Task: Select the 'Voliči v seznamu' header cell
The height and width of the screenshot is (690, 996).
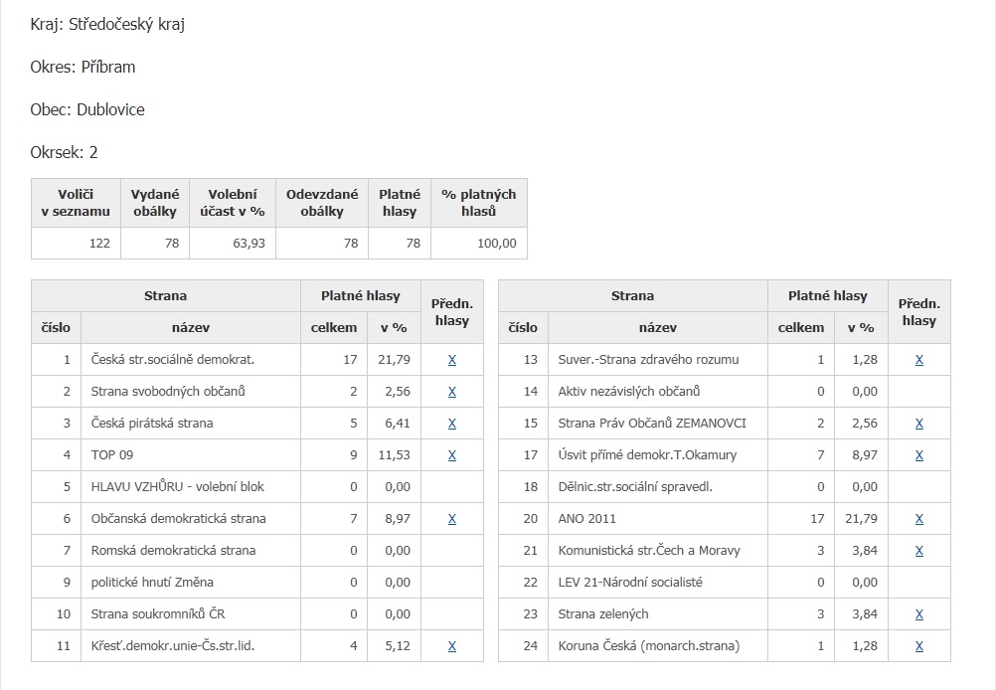Action: pyautogui.click(x=76, y=203)
